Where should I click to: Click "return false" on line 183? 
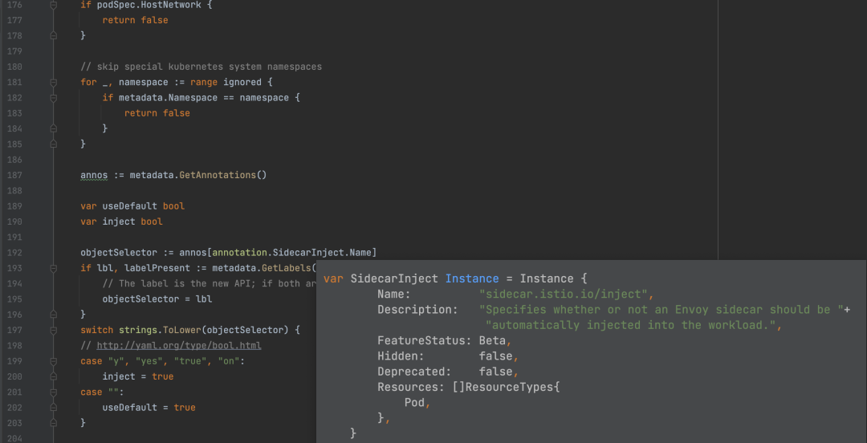(x=157, y=113)
